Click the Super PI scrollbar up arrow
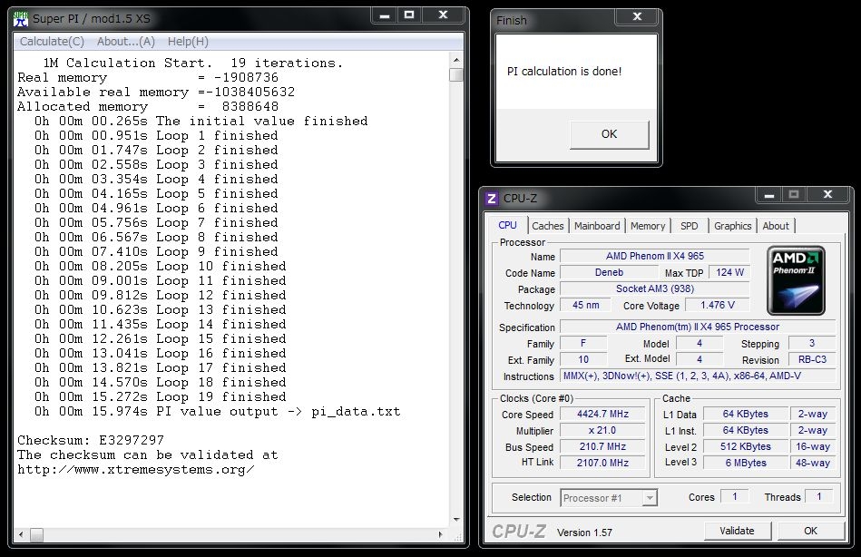861x557 pixels. [x=456, y=60]
